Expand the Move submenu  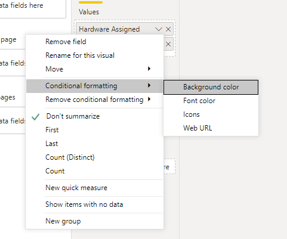95,69
